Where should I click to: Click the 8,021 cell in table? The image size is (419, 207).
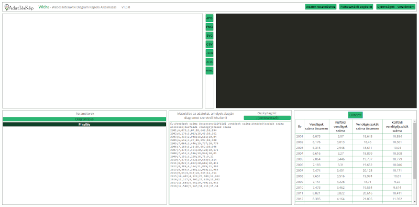pyautogui.click(x=317, y=193)
